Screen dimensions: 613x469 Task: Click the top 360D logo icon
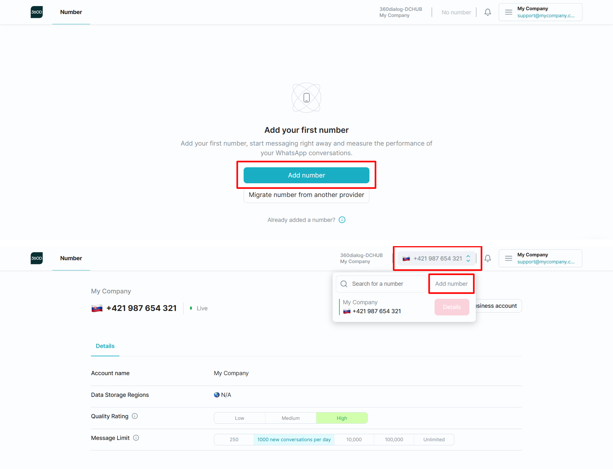(37, 12)
